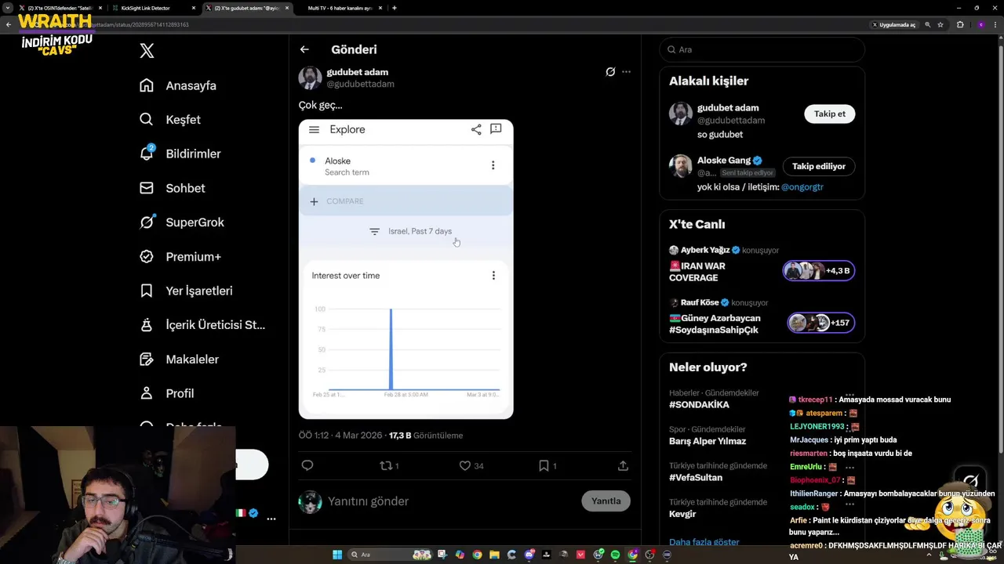The image size is (1004, 564).
Task: Open the post's three-dot more menu
Action: [x=626, y=71]
